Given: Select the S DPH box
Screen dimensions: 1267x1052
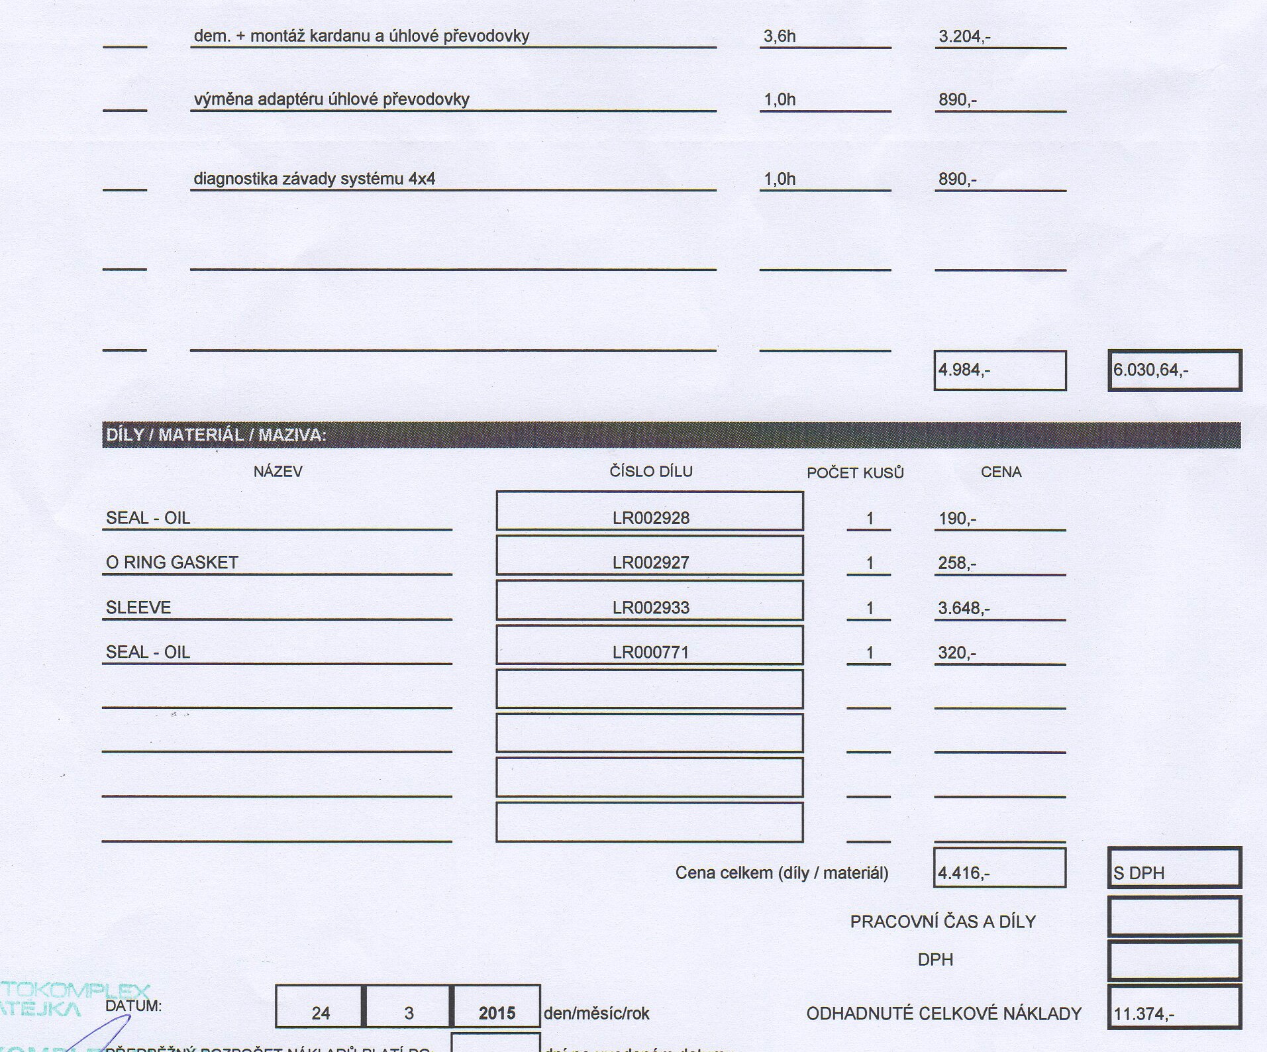Looking at the screenshot, I should tap(1174, 868).
